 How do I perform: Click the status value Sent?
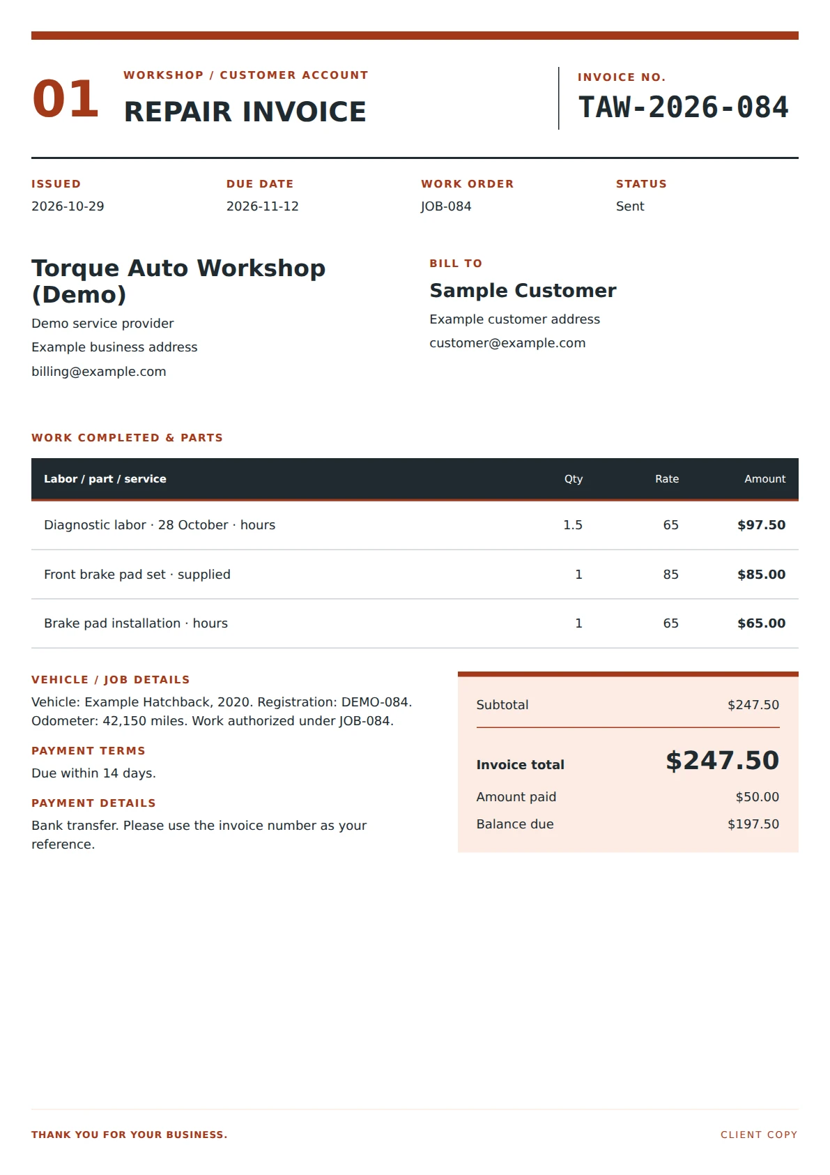[x=630, y=206]
